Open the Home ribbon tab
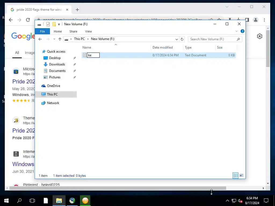 57,31
